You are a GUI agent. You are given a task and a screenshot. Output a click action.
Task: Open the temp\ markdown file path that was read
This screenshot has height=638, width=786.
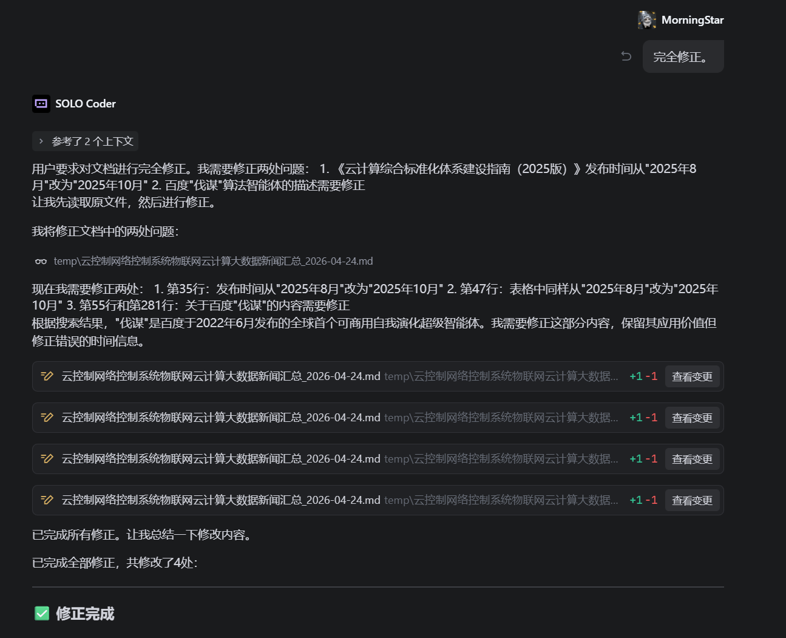click(x=213, y=261)
